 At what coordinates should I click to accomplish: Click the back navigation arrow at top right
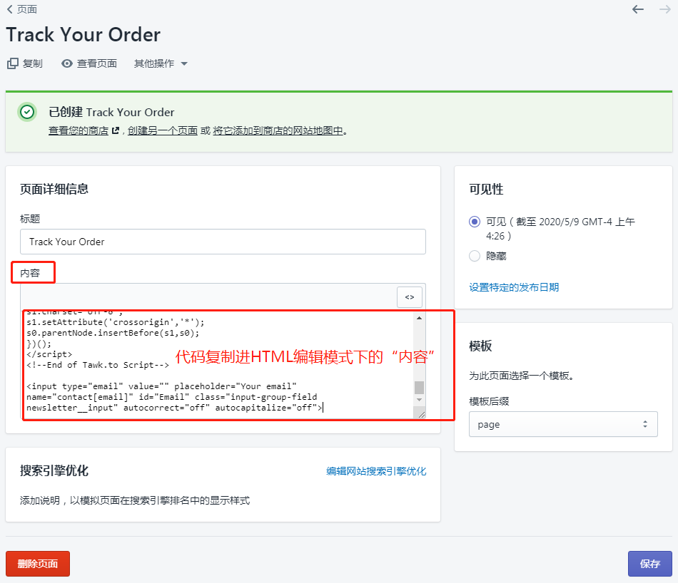pyautogui.click(x=637, y=9)
